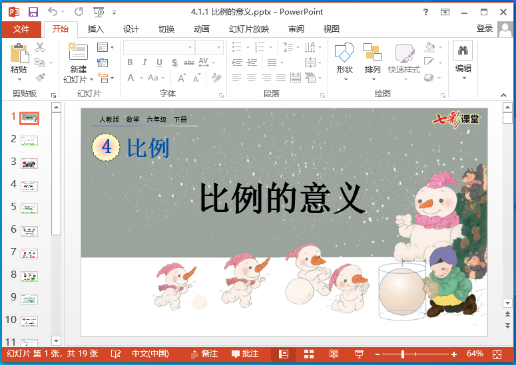Open the 幻灯片放映 ribbon tab
Viewport: 516px width, 365px height.
pos(249,29)
